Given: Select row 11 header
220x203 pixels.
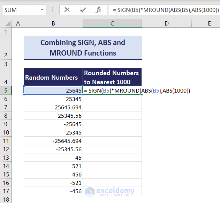Looking at the screenshot, I should [6, 141].
